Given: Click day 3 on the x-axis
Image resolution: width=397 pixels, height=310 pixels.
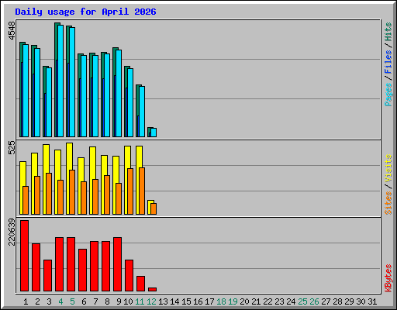Looking at the screenshot, I should tap(49, 301).
